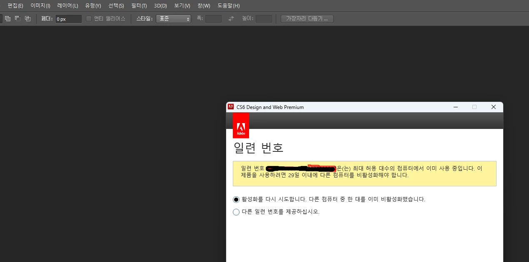Enable the 앤티 앨리어스 checkbox
Viewport: 529px width, 262px height.
coord(88,19)
